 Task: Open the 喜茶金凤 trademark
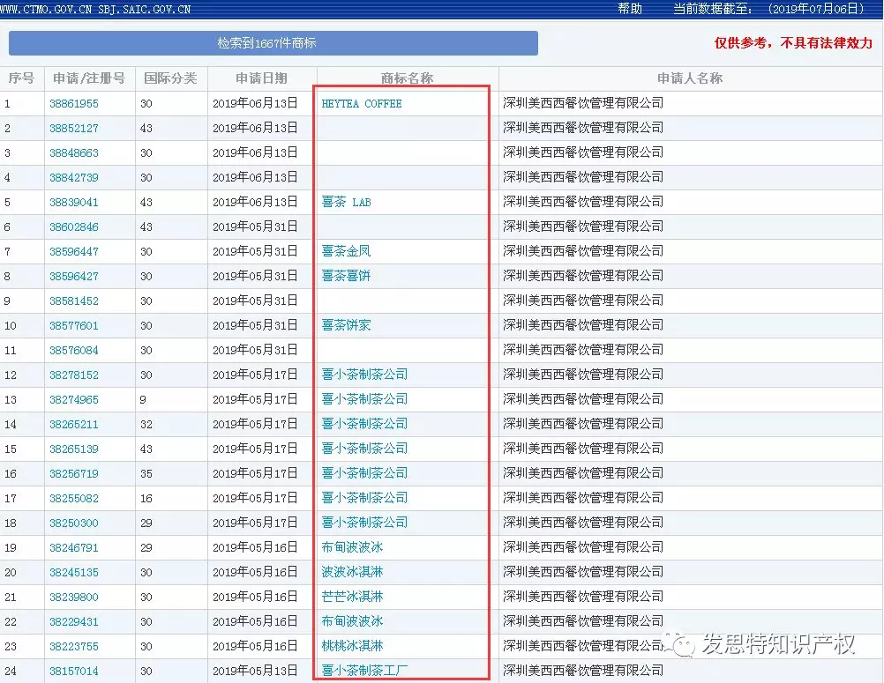tap(346, 251)
